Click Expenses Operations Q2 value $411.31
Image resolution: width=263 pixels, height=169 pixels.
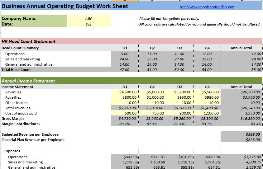click(x=152, y=157)
